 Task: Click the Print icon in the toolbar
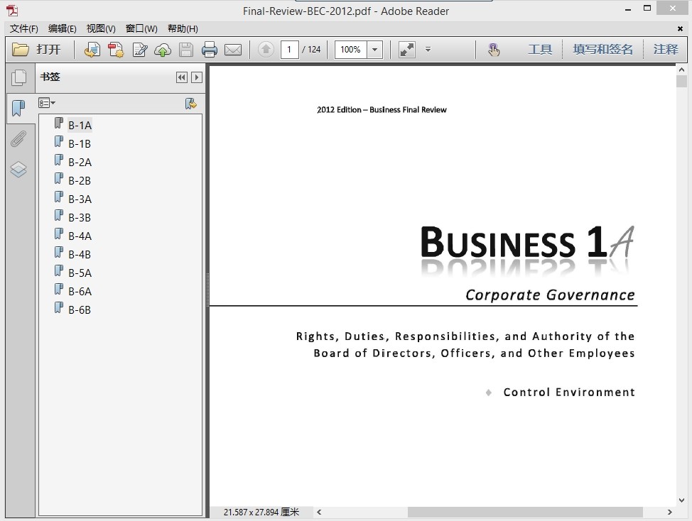(x=209, y=50)
